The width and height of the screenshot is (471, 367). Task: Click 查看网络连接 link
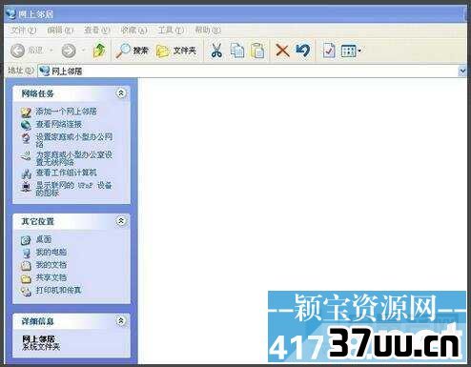point(58,124)
